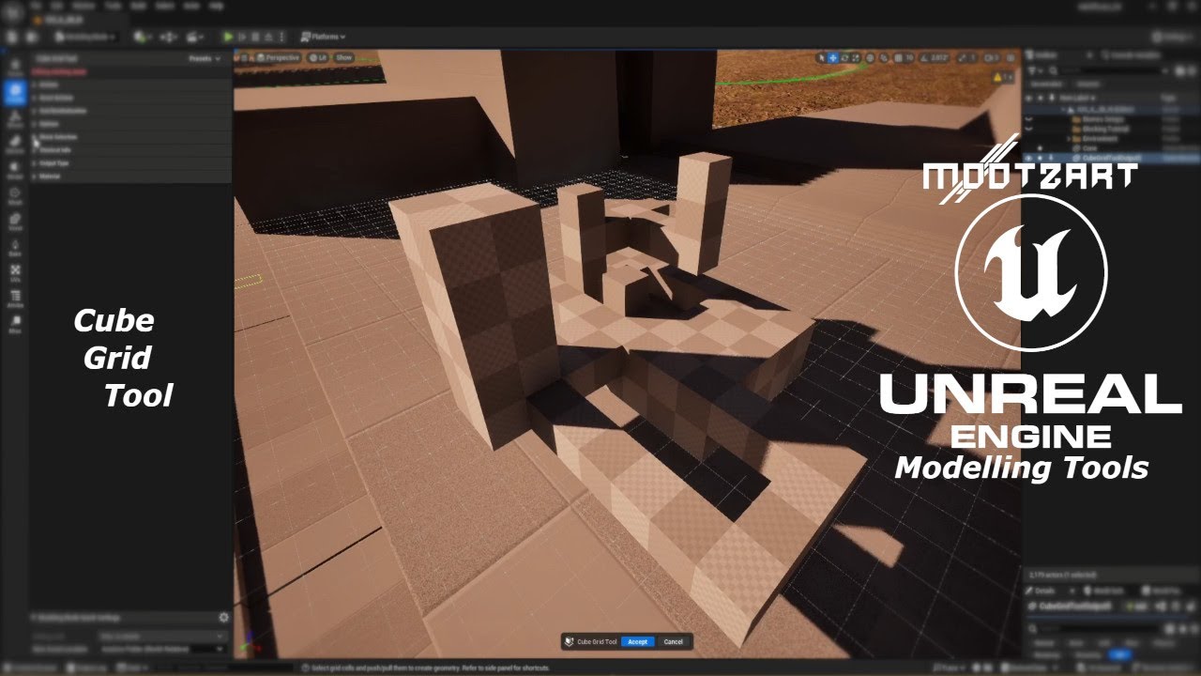
Task: Click Accept for the Cube Grid Tool
Action: tap(637, 641)
